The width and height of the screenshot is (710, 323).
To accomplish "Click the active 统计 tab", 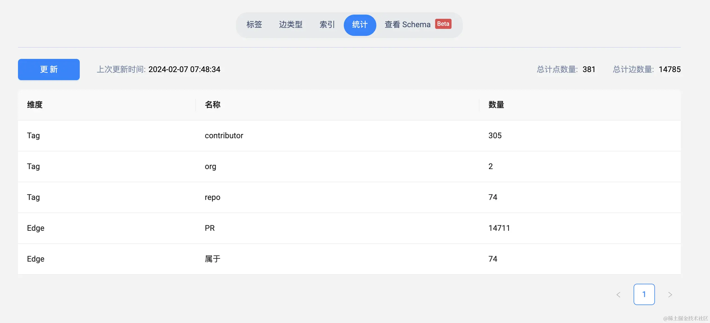I will coord(360,25).
